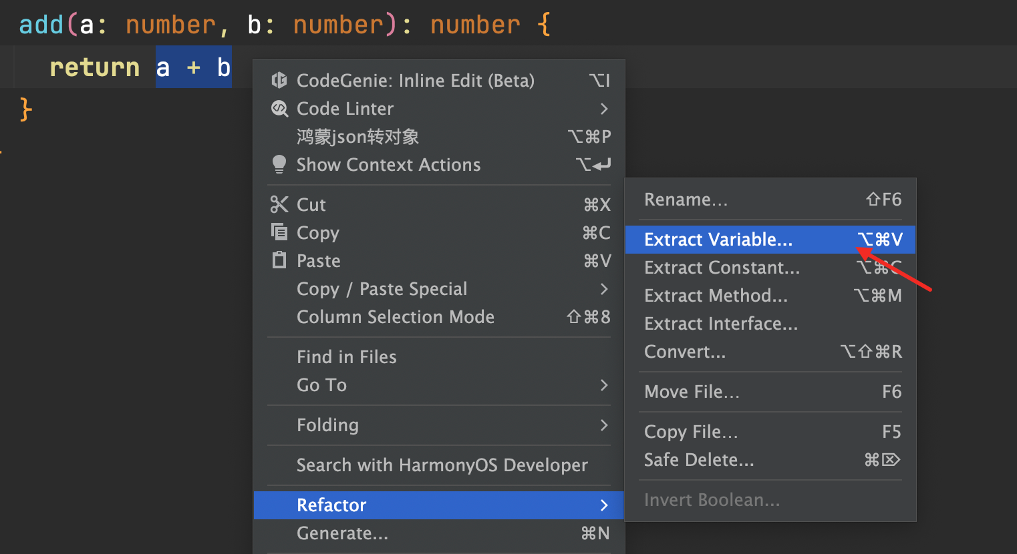Choose Safe Delete... option
1017x554 pixels.
tap(699, 460)
